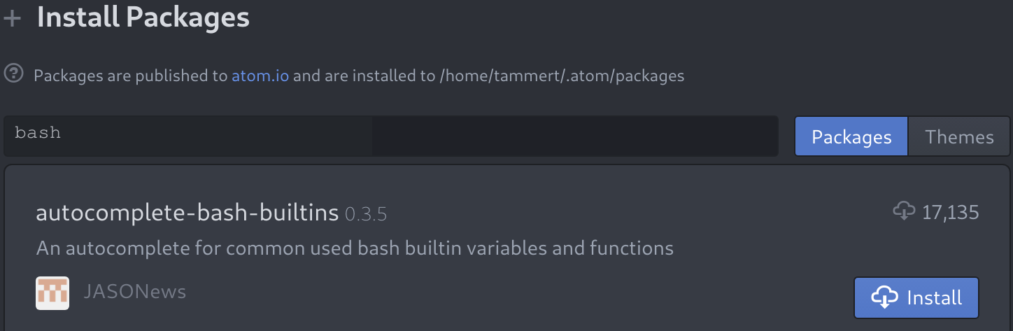Open the autocomplete-bash-builtins package name

coord(187,213)
